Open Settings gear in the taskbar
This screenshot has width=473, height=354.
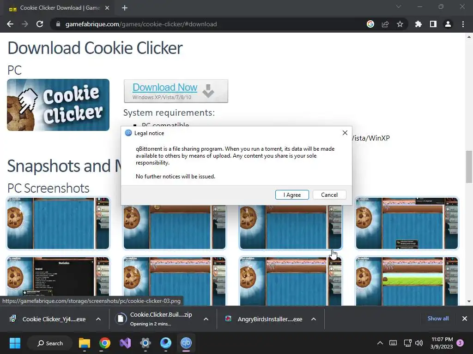point(146,343)
